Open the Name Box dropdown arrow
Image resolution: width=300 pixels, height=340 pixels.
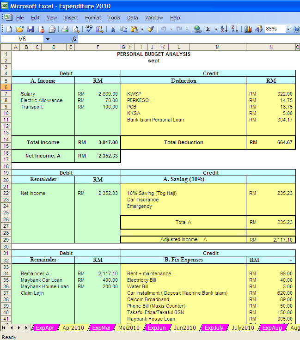[x=48, y=39]
